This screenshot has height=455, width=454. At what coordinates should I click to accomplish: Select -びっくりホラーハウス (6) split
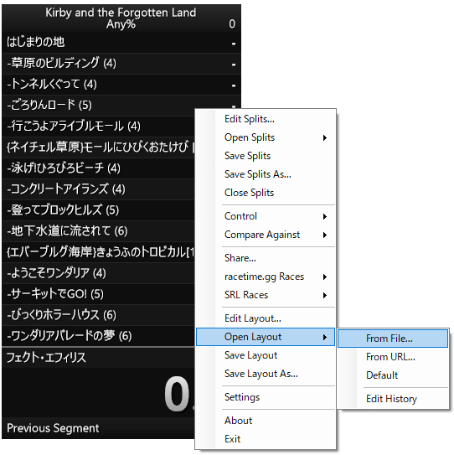tap(98, 315)
